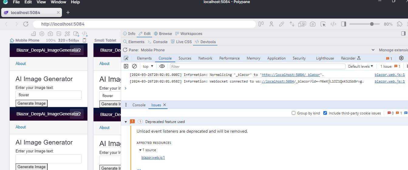Adjust the zoom slider handle
408x170 pixels.
(x=372, y=24)
